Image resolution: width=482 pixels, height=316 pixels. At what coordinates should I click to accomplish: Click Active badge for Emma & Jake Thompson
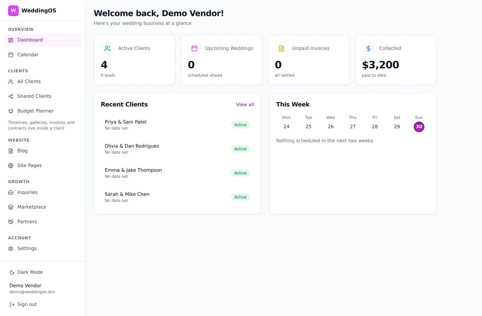point(240,173)
